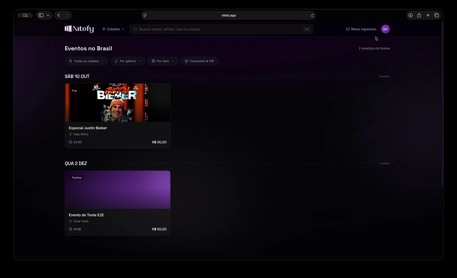This screenshot has width=457, height=278.
Task: Focus the Buscar evento search field
Action: click(x=221, y=29)
